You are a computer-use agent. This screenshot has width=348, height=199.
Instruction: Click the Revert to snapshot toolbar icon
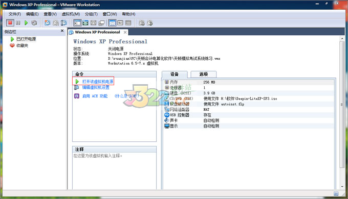coord(56,23)
